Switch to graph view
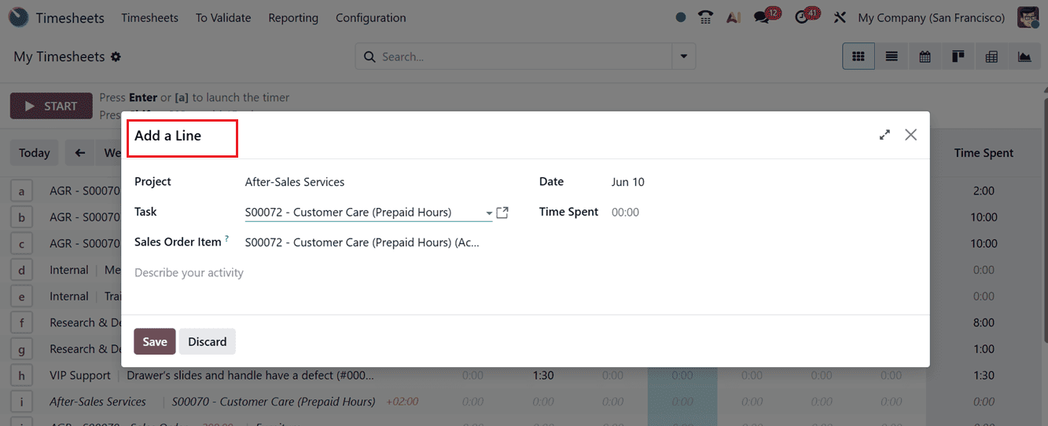Viewport: 1048px width, 426px height. click(1024, 56)
